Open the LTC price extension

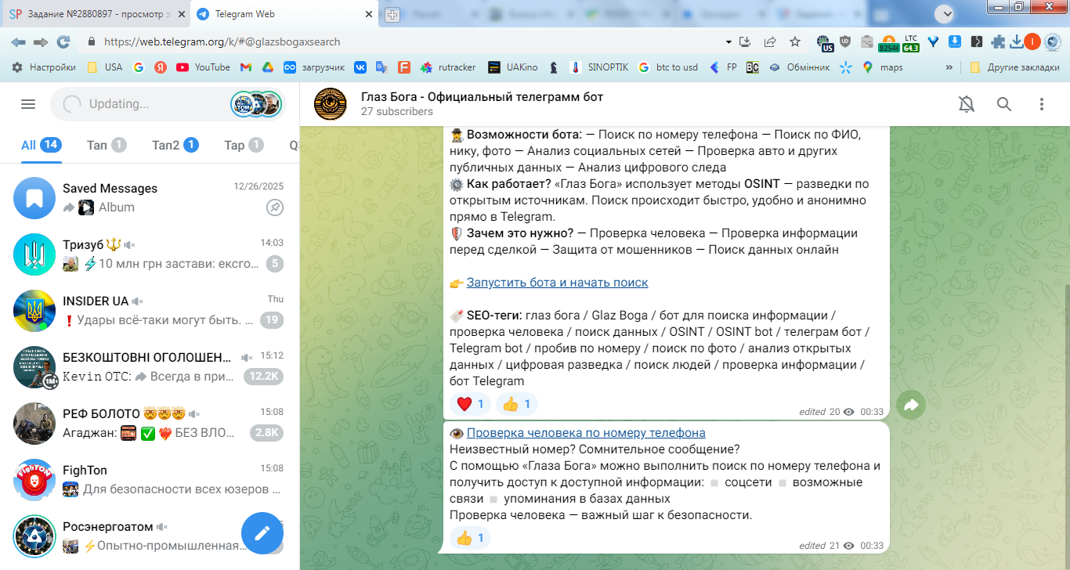[x=911, y=42]
